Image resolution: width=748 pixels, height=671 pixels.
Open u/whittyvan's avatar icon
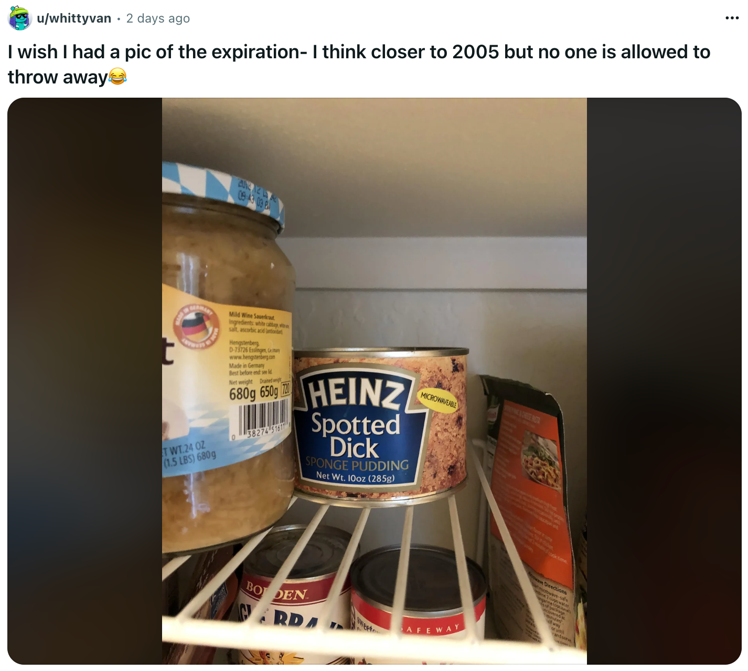tap(20, 18)
